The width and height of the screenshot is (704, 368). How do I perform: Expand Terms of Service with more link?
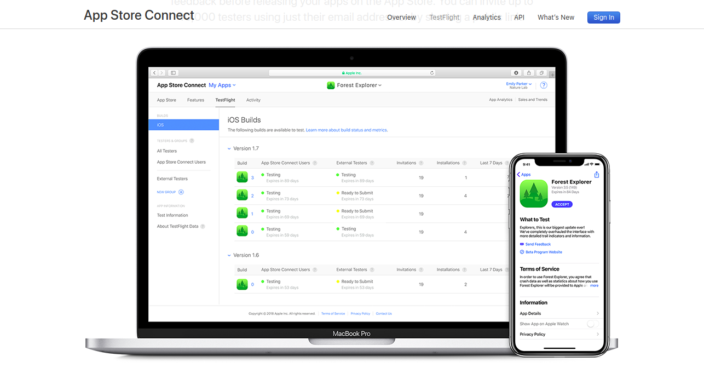(x=594, y=285)
